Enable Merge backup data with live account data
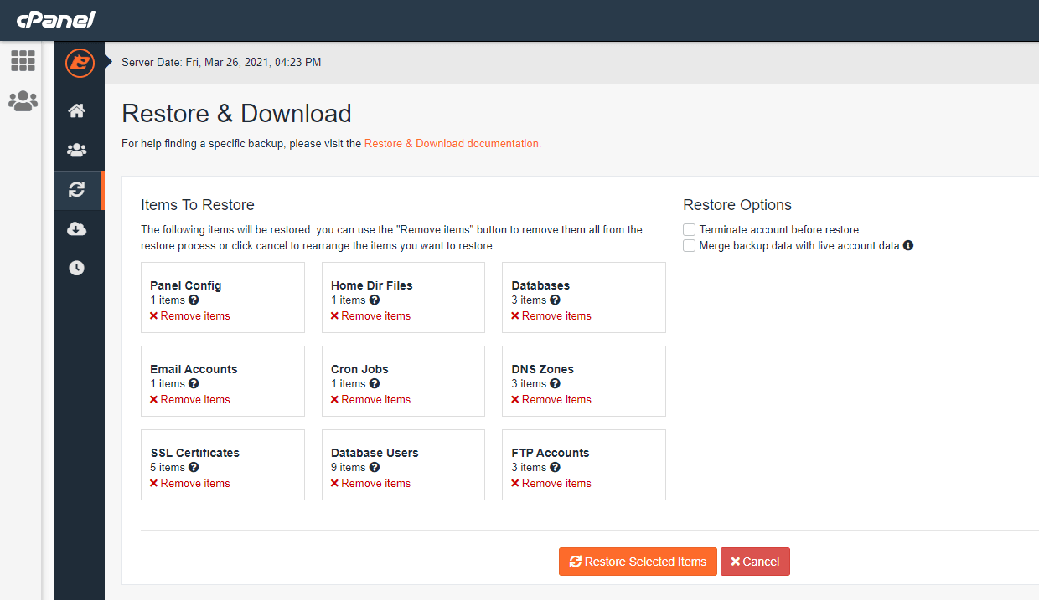This screenshot has width=1039, height=600. pos(689,246)
